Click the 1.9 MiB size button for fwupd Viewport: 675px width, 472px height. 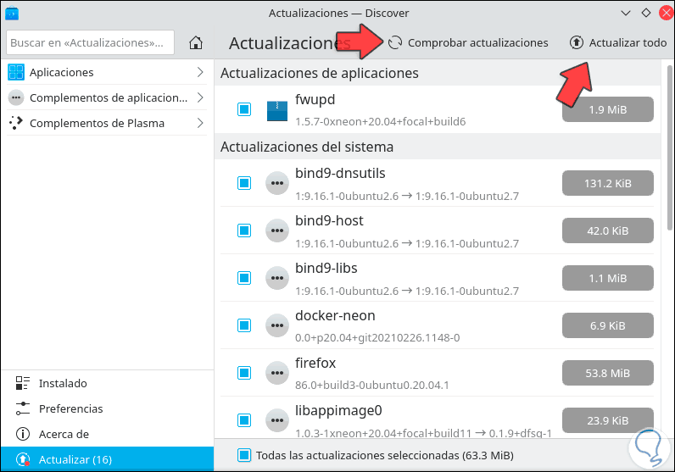[607, 109]
